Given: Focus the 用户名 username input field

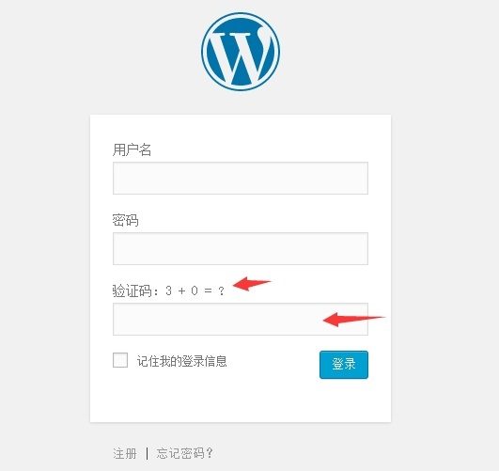Looking at the screenshot, I should pyautogui.click(x=241, y=178).
